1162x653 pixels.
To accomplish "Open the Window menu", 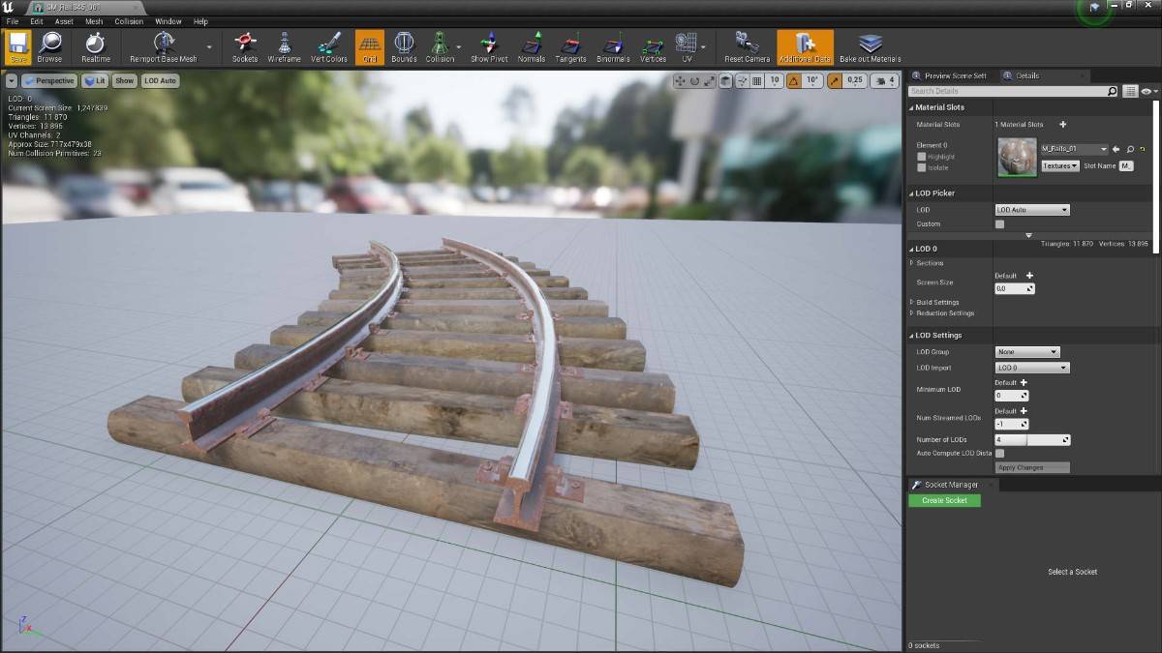I will [x=168, y=21].
